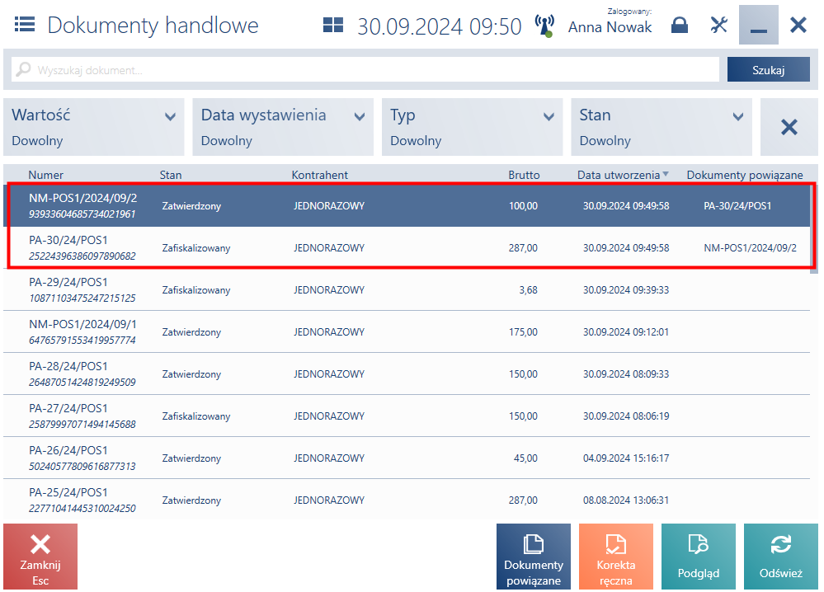The image size is (824, 592).
Task: Click date 04.09.2024 15:16:17 cell
Action: [x=626, y=458]
